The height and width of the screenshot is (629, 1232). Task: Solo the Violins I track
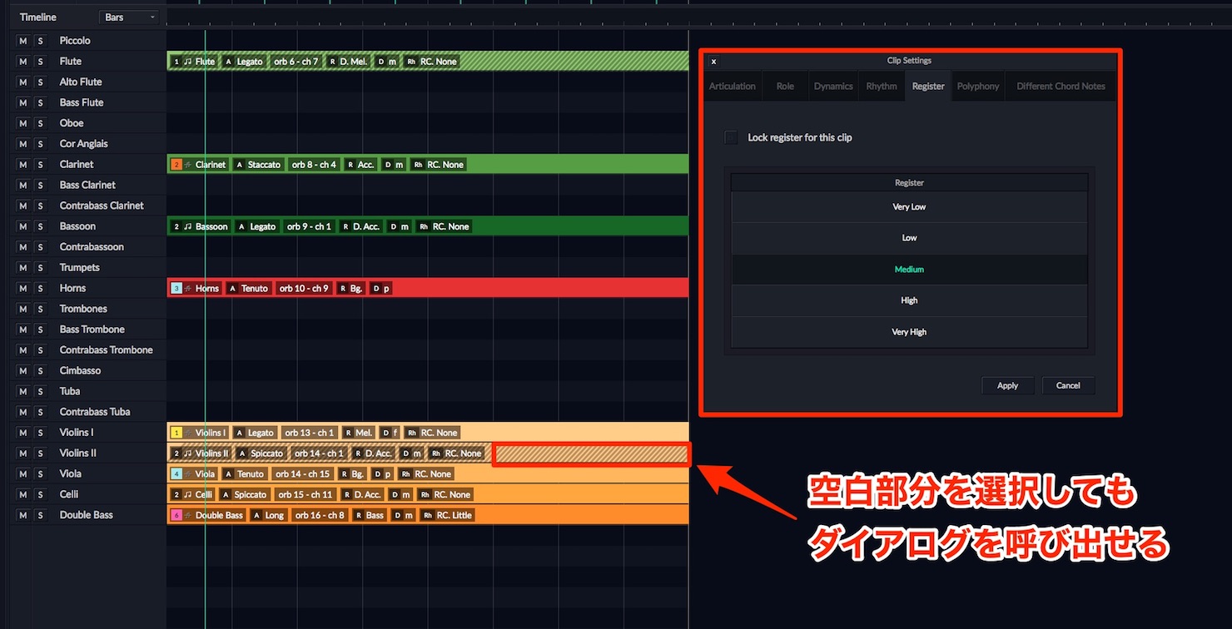click(40, 433)
